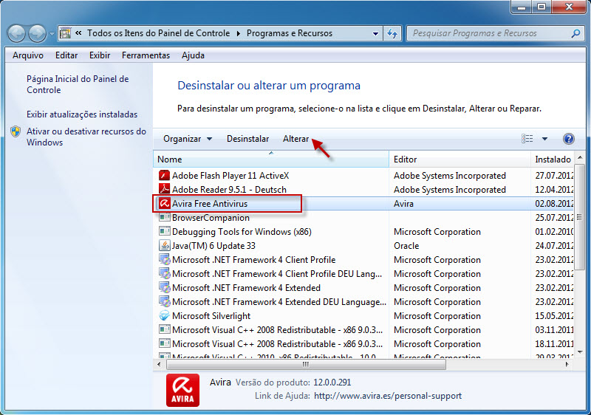Click the shield icon beside Windows features link
The height and width of the screenshot is (415, 591).
point(16,131)
